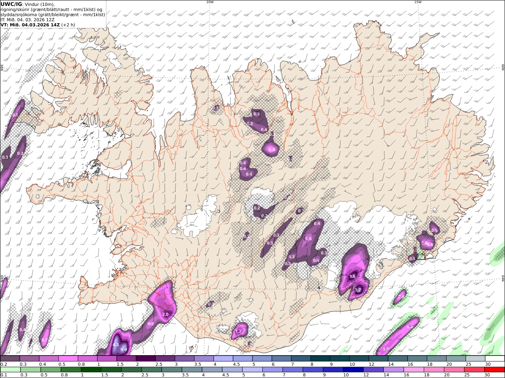Click the '3.5' precipitation value on the map
The image size is (505, 378).
pyautogui.click(x=352, y=277)
